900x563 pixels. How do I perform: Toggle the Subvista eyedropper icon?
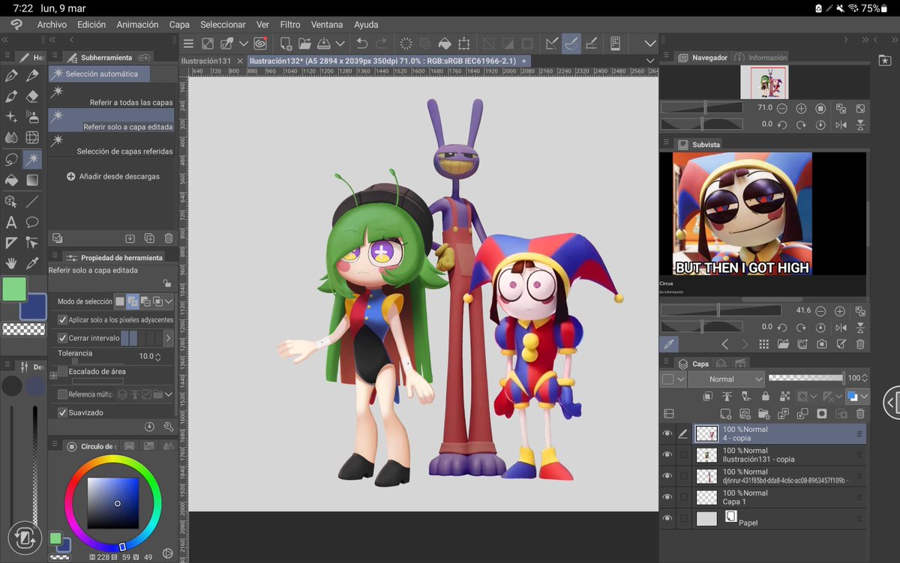click(x=669, y=344)
